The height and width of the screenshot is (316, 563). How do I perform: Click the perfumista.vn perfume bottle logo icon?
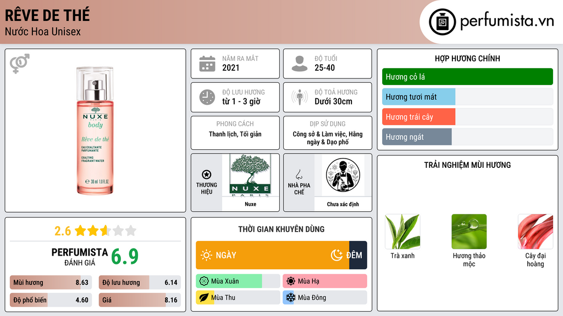click(442, 22)
